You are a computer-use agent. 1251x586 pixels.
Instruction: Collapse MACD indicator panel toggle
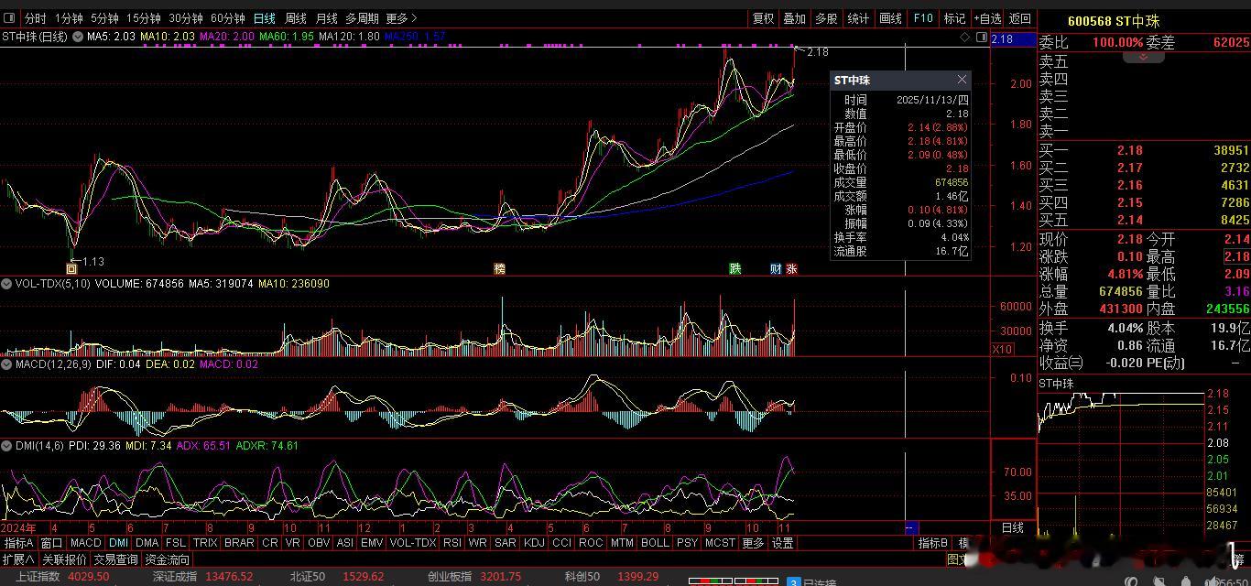[x=7, y=364]
